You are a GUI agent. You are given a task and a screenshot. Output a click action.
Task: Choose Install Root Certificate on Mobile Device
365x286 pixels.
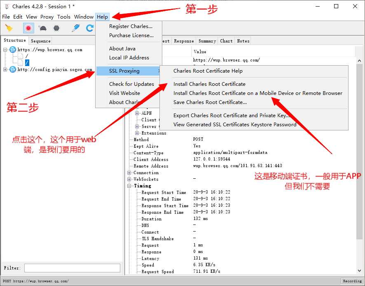pyautogui.click(x=254, y=93)
